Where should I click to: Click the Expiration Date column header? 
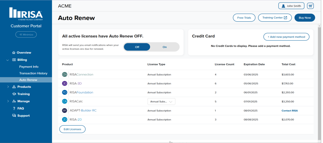coord(254,64)
